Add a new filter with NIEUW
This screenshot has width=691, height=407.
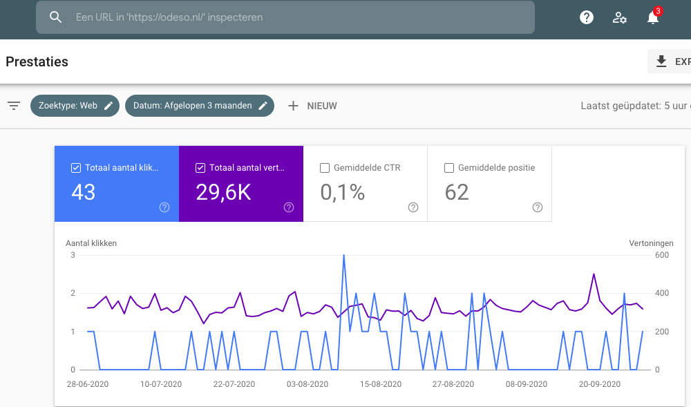(312, 106)
